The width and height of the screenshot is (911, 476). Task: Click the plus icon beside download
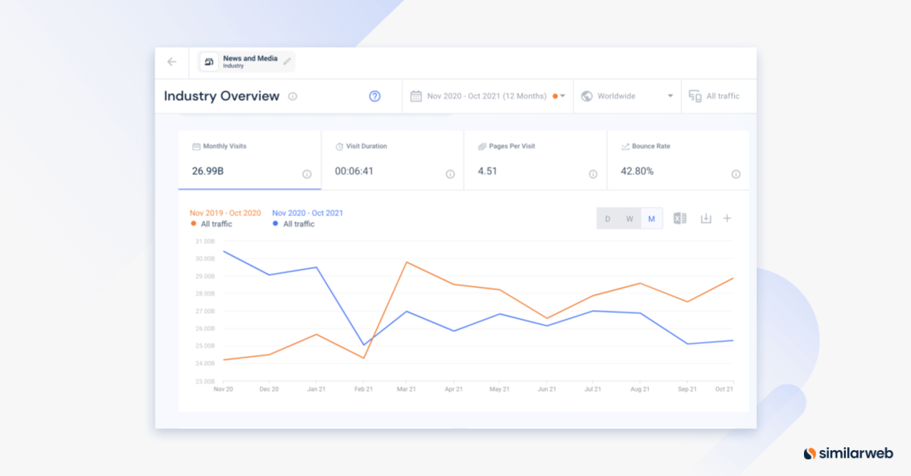(727, 218)
